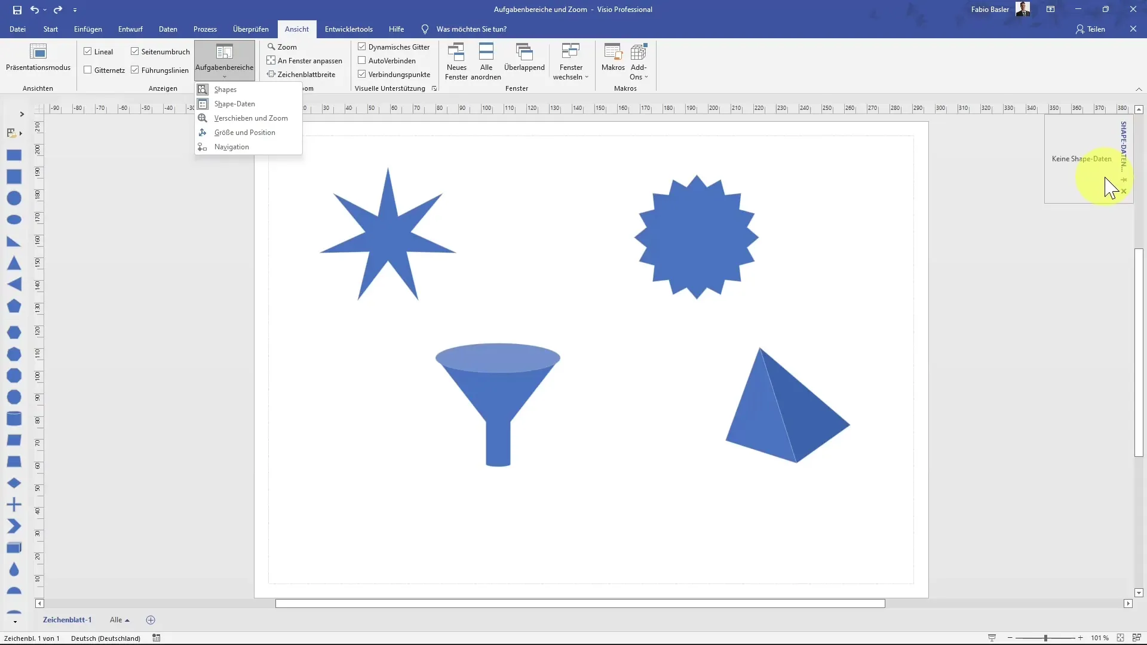Image resolution: width=1147 pixels, height=645 pixels.
Task: Select the teardrop shape in stencil sidebar
Action: pos(14,570)
